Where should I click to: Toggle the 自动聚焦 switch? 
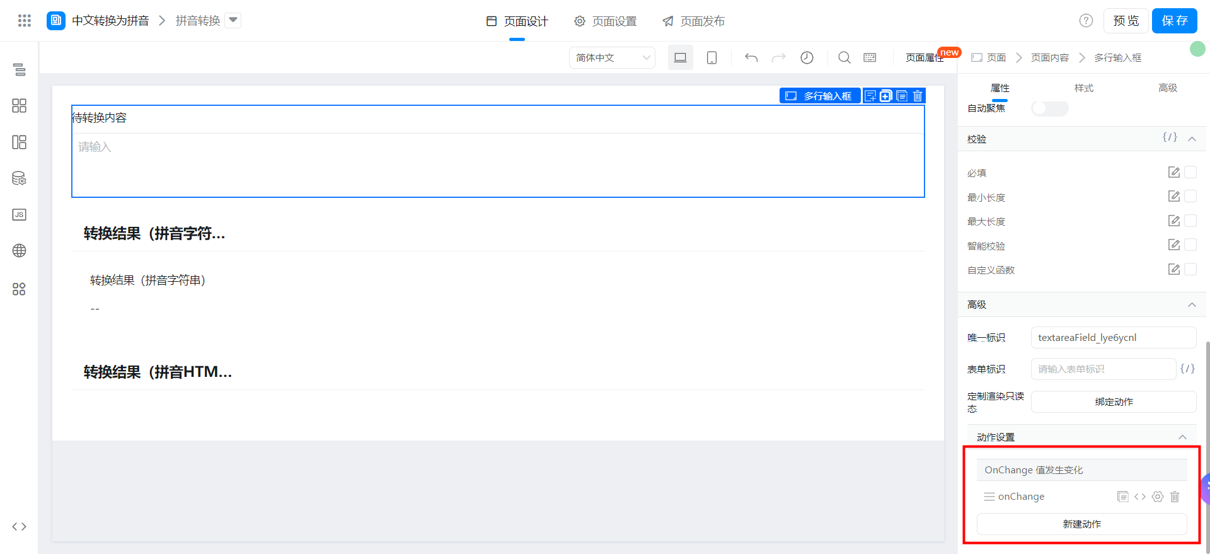click(1049, 108)
